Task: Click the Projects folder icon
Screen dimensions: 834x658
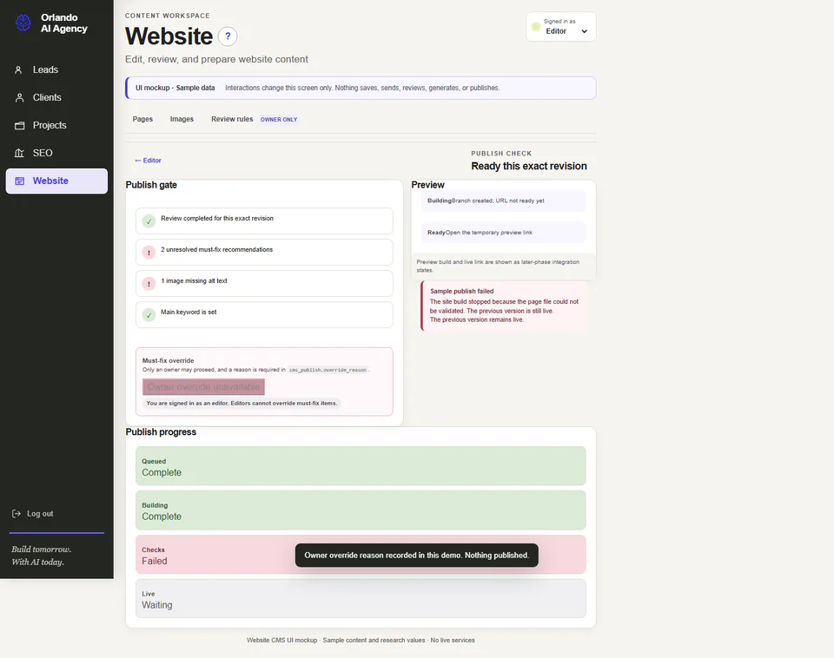Action: 20,125
